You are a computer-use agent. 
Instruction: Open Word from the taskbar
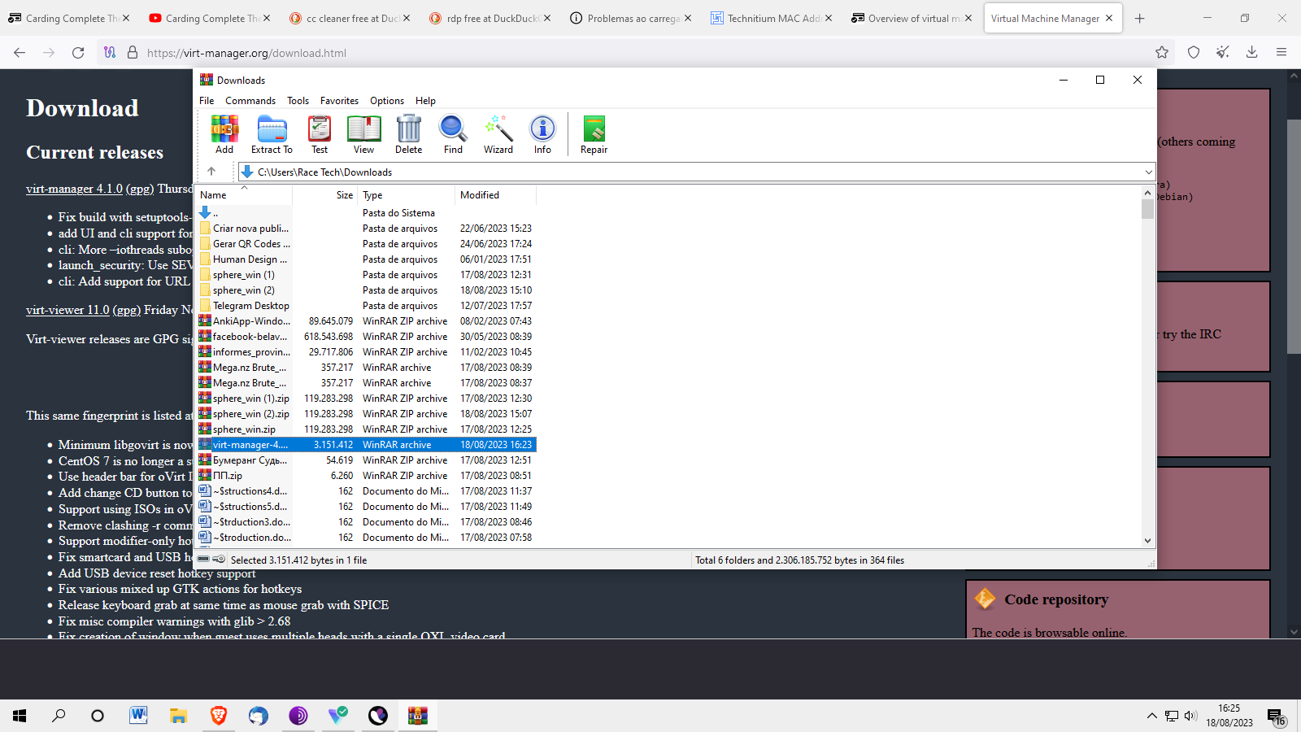coord(138,716)
